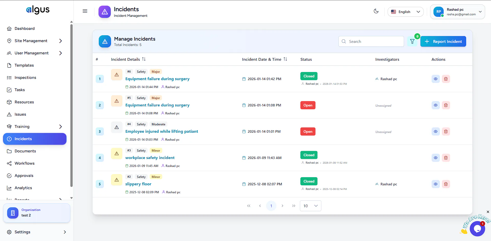This screenshot has height=241, width=491.
Task: Expand Settings submenu
Action: click(65, 232)
